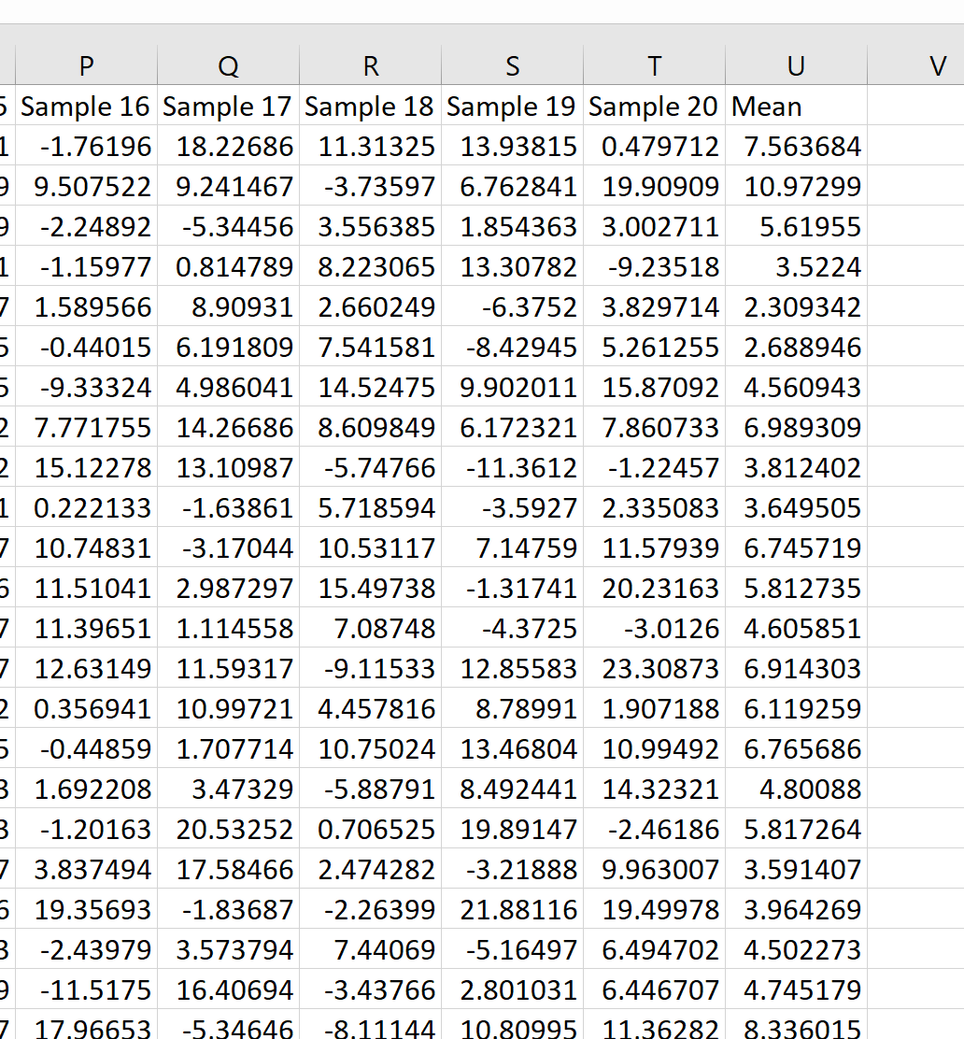Screen dimensions: 964x1039
Task: Select column Q by clicking its header
Action: pos(227,66)
